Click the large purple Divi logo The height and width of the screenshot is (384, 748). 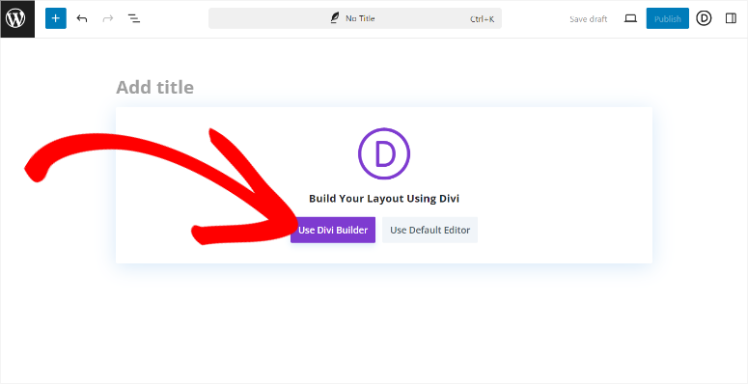pos(384,153)
